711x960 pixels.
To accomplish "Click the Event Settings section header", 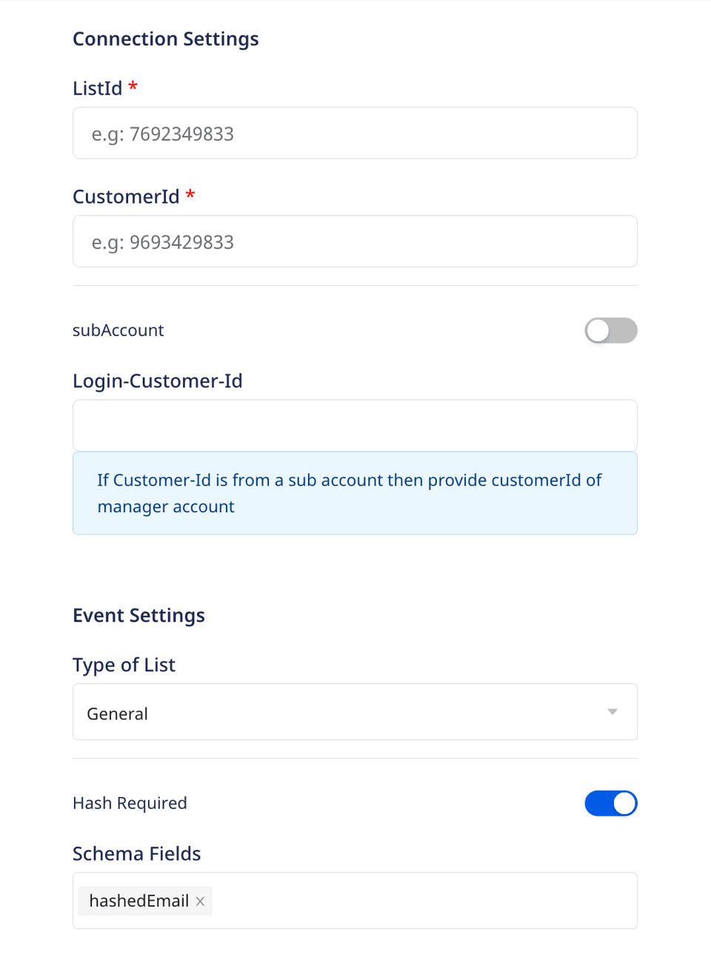I will click(138, 615).
